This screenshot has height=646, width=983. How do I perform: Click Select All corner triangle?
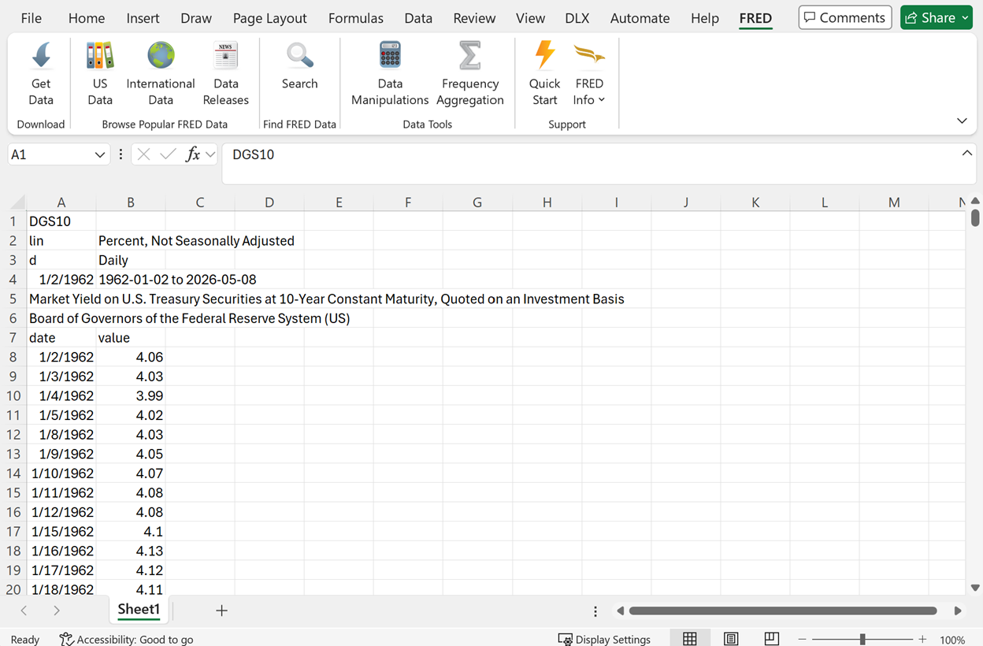[x=17, y=202]
